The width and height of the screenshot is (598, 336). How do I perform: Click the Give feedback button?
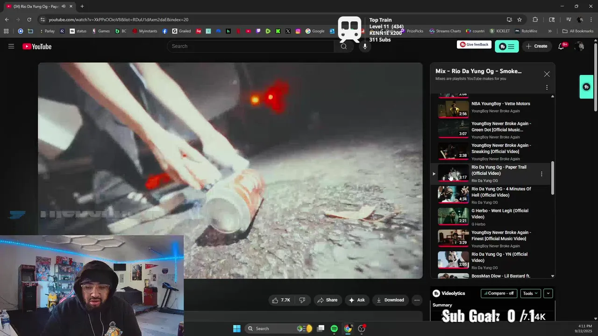[x=474, y=45]
